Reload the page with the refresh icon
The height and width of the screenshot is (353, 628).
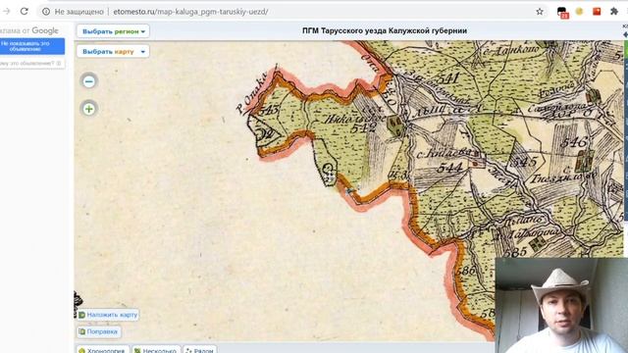pos(25,11)
